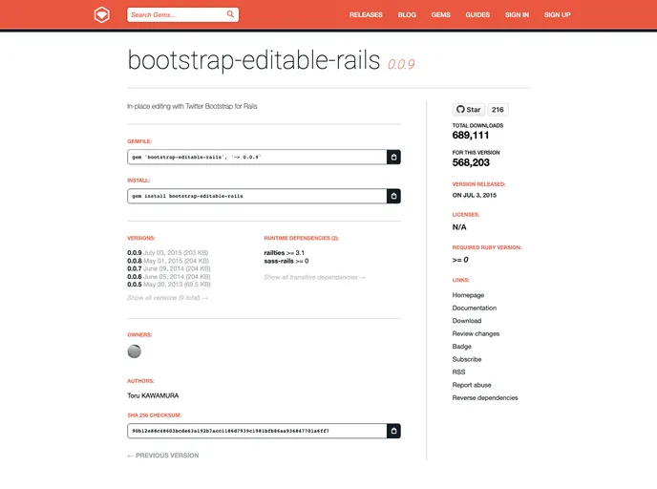Select the Gemfile code text field

tap(257, 158)
